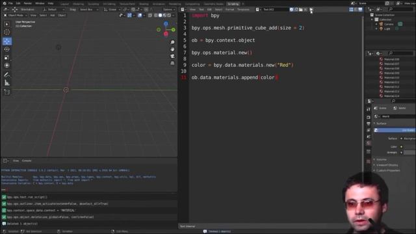Viewport: 416px width, 234px height.
Task: Select the Move tool in viewport toolbar
Action: point(7,41)
